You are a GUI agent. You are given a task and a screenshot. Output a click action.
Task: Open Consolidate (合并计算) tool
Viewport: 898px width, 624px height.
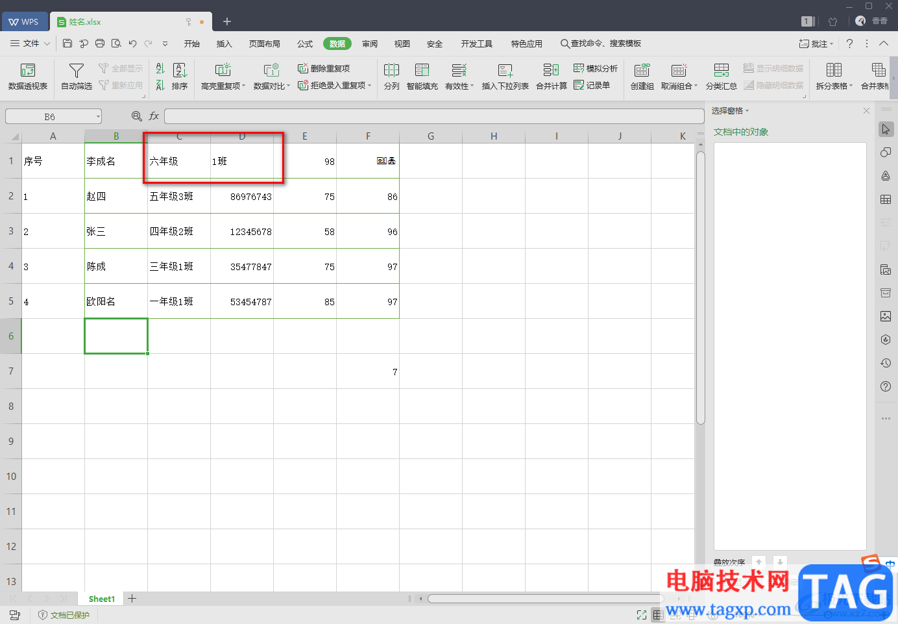(551, 76)
